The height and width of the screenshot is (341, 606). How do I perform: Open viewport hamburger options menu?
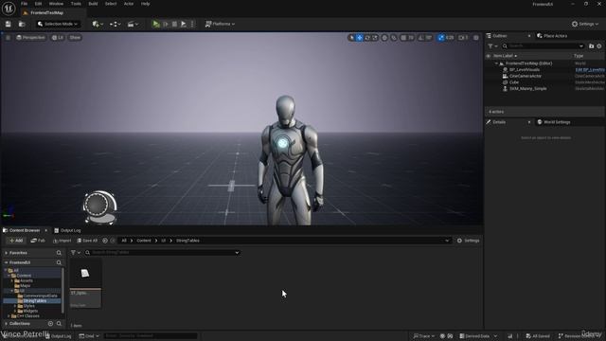8,38
